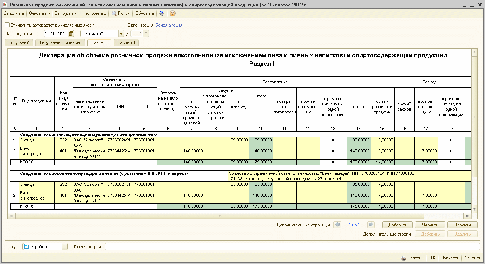Click the Поиск magnifier search icon
This screenshot has width=485, height=264.
coord(114,13)
